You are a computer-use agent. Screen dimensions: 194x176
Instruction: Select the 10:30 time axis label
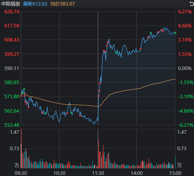tap(60, 173)
